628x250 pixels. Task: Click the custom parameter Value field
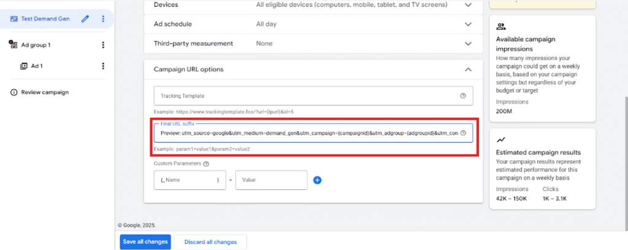coord(270,180)
